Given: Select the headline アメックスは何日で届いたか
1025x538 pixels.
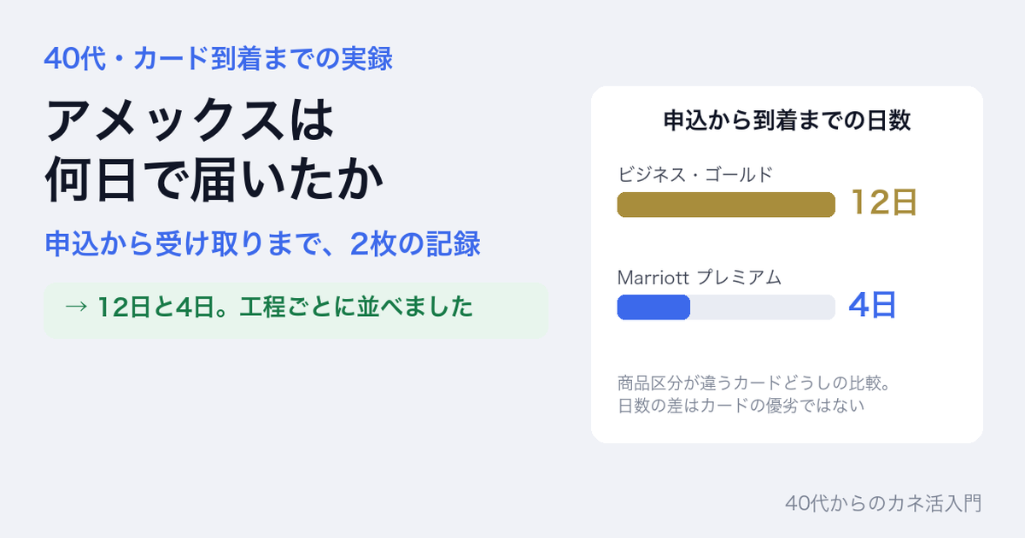Looking at the screenshot, I should [214, 150].
